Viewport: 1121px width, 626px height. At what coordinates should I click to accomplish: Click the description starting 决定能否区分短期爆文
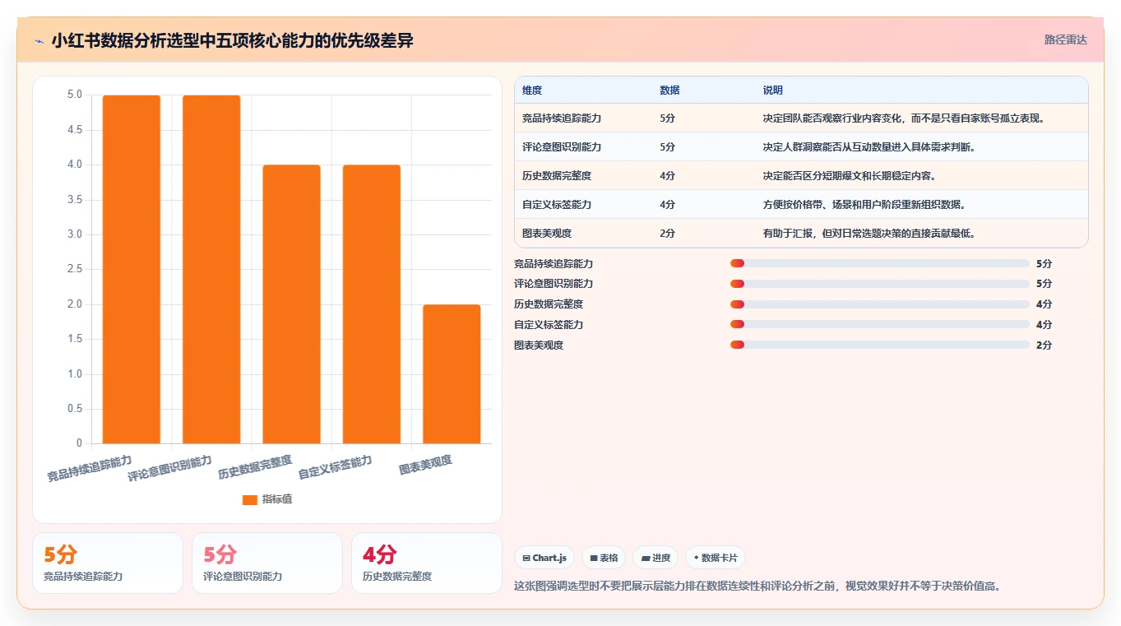[x=850, y=176]
